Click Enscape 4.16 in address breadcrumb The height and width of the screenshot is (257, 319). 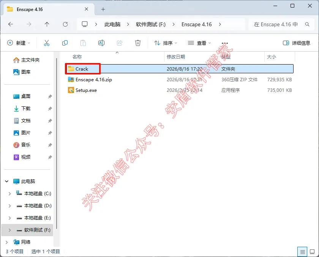[197, 24]
